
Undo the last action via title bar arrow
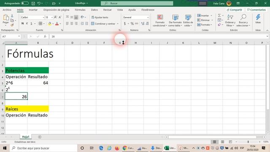[x=39, y=3]
